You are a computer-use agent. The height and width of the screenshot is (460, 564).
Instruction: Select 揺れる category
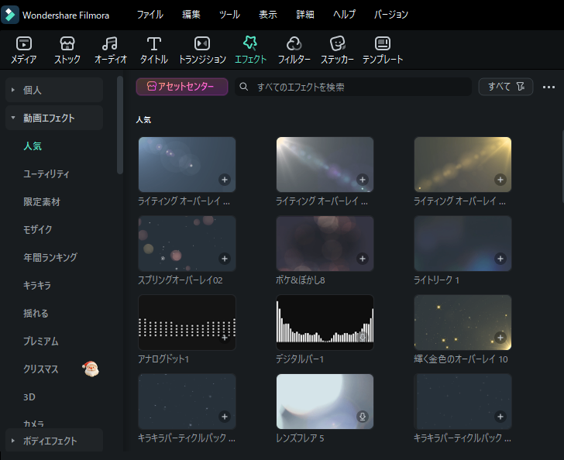pyautogui.click(x=36, y=314)
